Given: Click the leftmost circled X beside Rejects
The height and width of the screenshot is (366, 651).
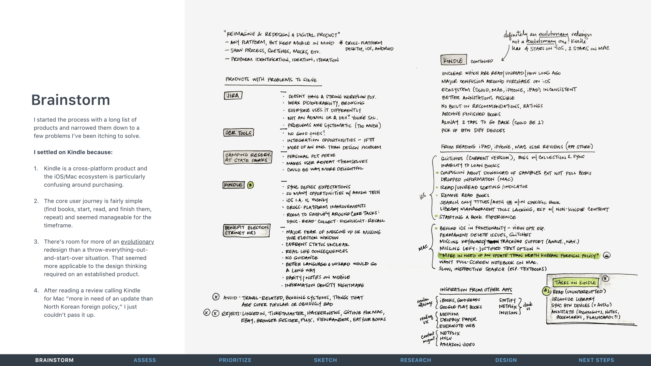Looking at the screenshot, I should pyautogui.click(x=206, y=313).
